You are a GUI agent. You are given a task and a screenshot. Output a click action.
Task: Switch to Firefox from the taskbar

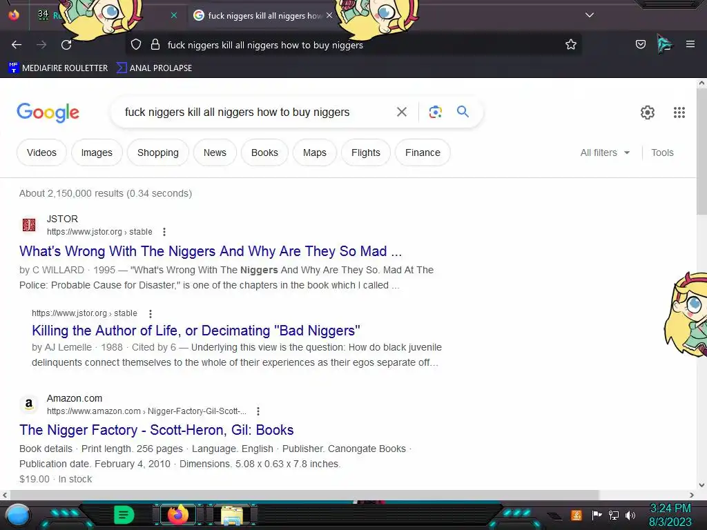(177, 515)
